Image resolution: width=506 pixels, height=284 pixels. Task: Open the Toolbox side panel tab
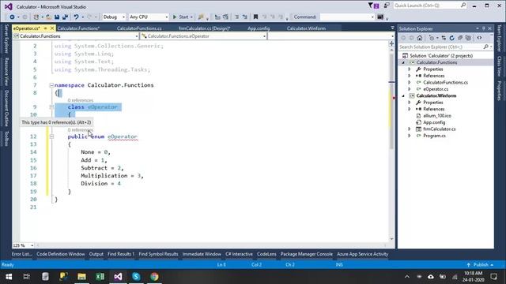tap(6, 139)
